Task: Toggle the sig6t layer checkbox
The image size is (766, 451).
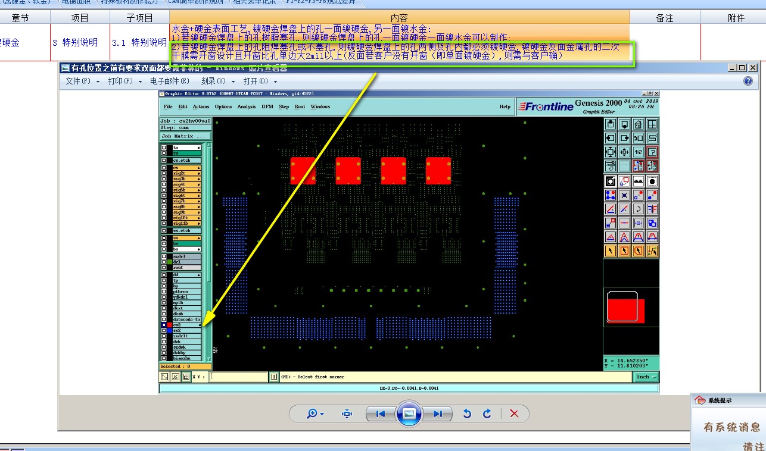Action: pos(164,195)
